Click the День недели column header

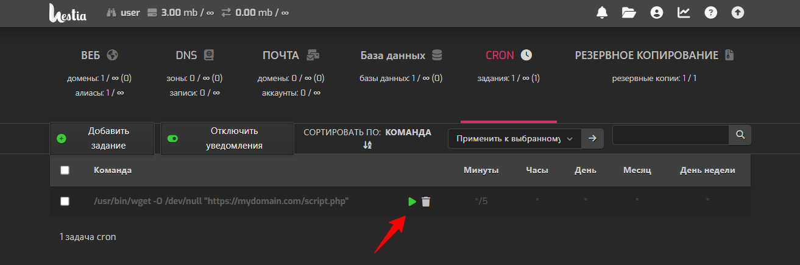707,171
